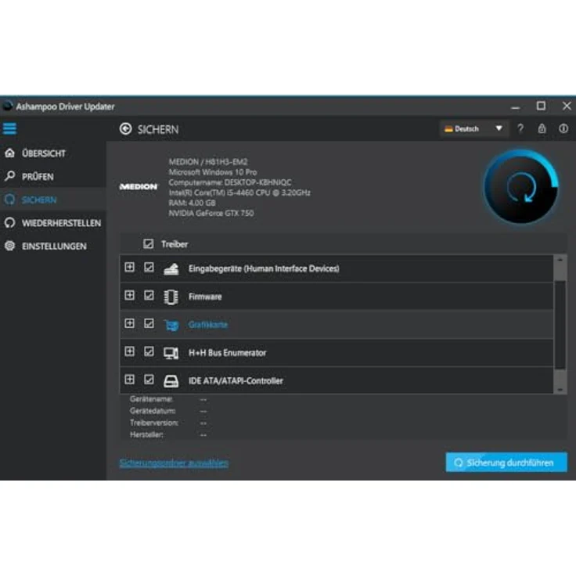Viewport: 576px width, 576px height.
Task: Uncheck the Firmware checkbox
Action: coord(149,295)
